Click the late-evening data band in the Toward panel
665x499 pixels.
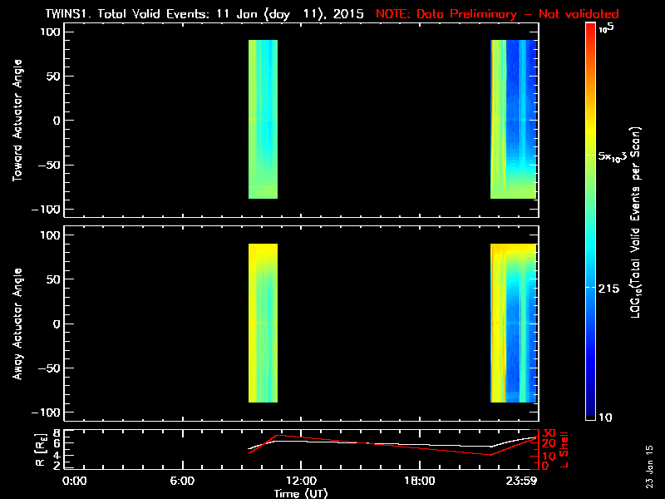tap(514, 119)
